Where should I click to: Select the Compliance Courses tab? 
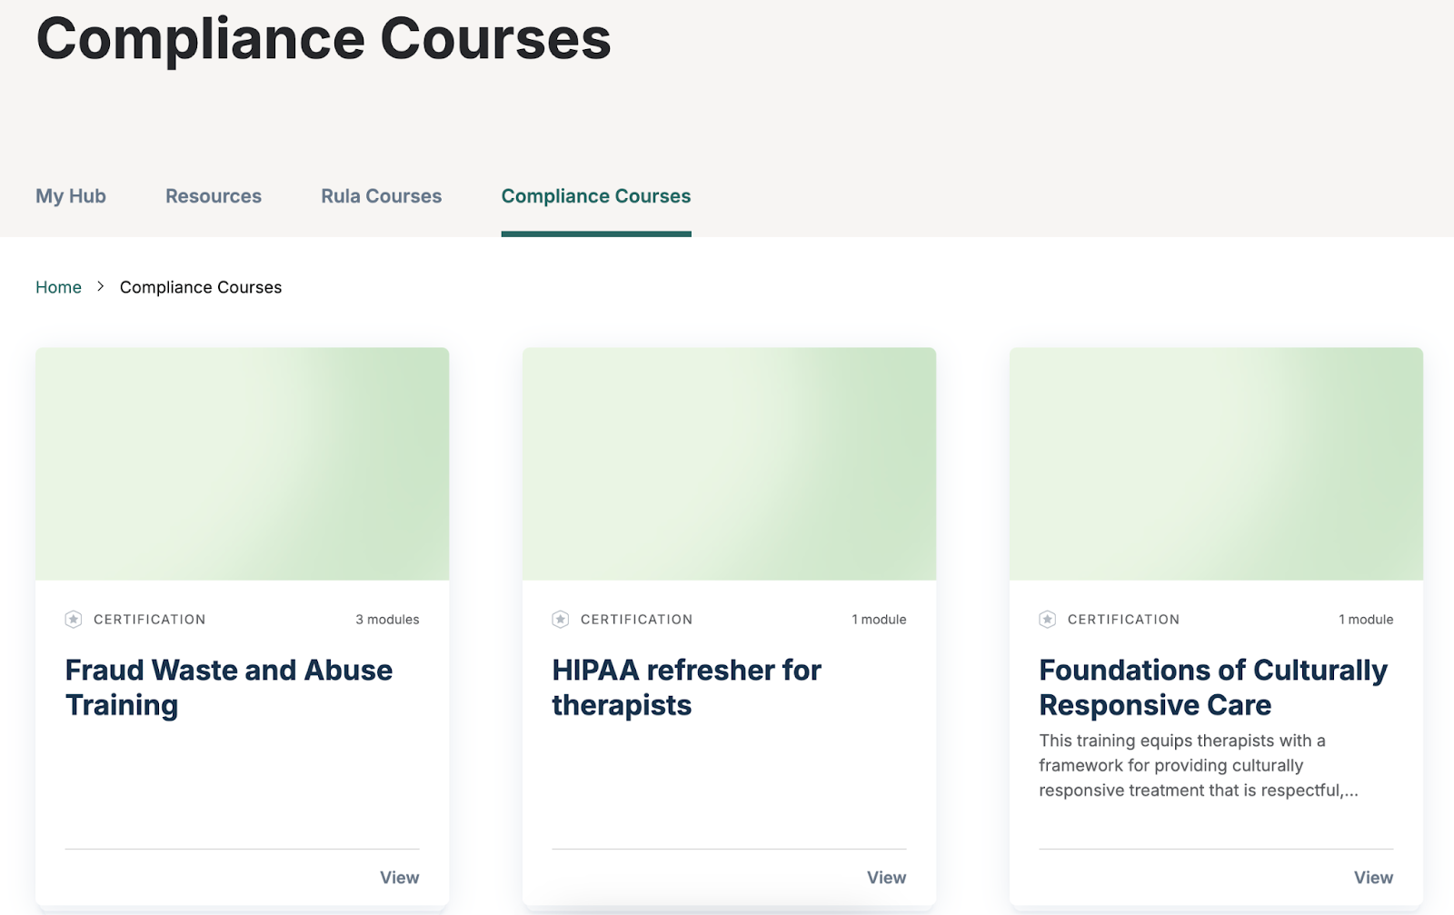(x=596, y=196)
